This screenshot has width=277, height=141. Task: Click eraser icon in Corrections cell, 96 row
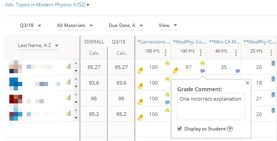(x=140, y=102)
